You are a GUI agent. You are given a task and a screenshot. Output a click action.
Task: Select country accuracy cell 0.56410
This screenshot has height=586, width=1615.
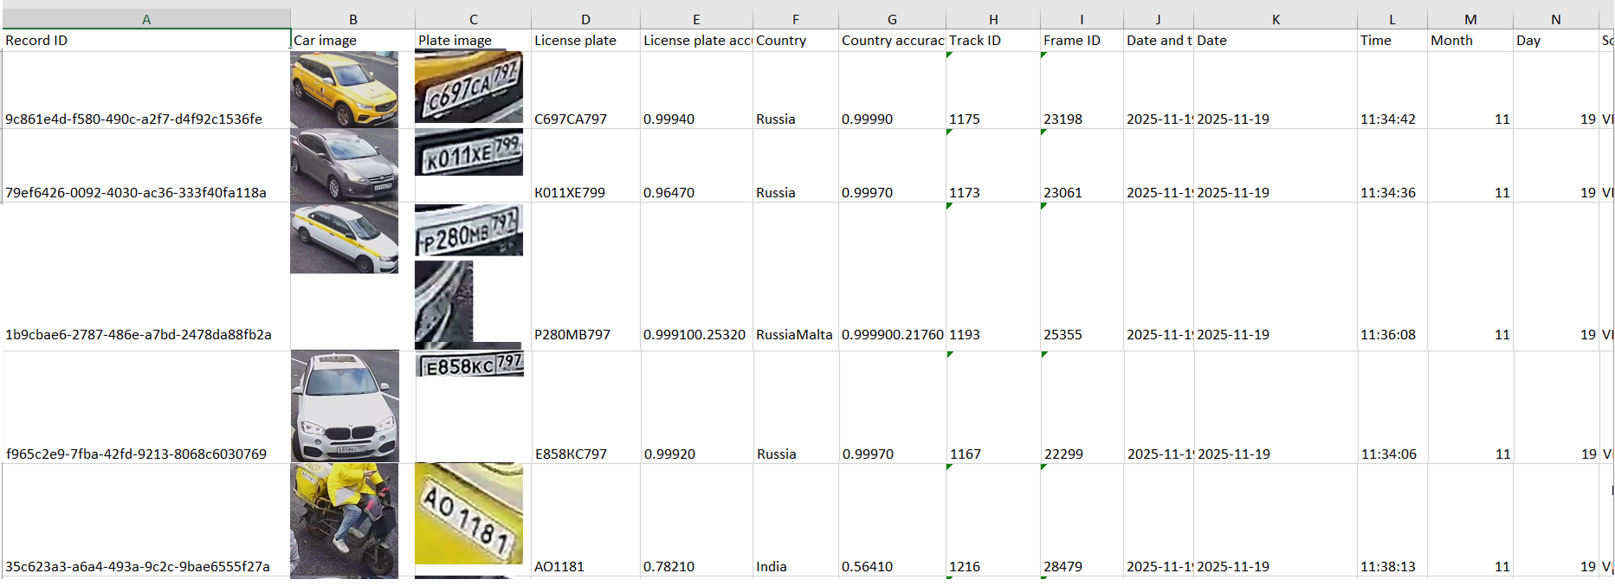[892, 520]
